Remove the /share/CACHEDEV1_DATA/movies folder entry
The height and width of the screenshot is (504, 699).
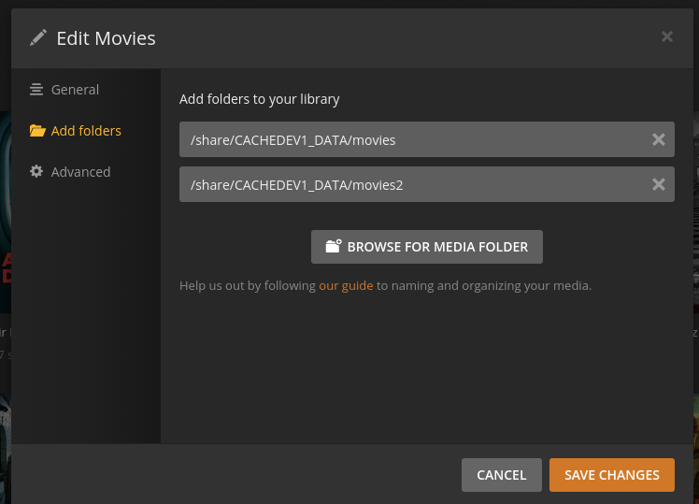click(658, 139)
